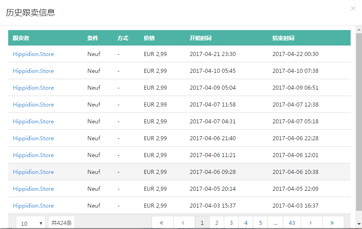
Task: Click end time 2017-04-06 10:38
Action: coord(295,172)
